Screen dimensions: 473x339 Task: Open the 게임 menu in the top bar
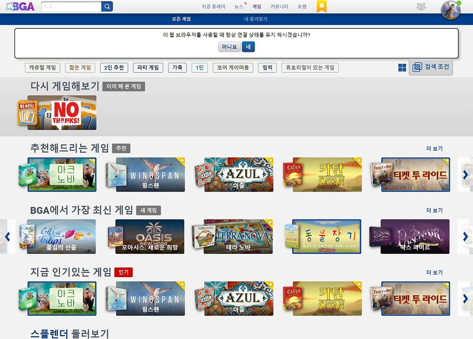tap(257, 6)
